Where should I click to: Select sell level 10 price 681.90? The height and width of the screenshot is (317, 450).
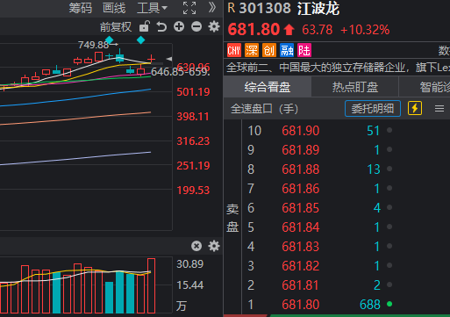pos(301,131)
